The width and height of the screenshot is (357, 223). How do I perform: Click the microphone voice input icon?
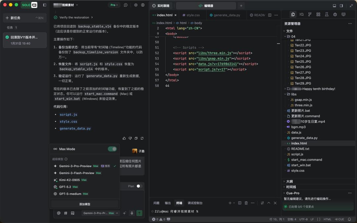(132, 213)
